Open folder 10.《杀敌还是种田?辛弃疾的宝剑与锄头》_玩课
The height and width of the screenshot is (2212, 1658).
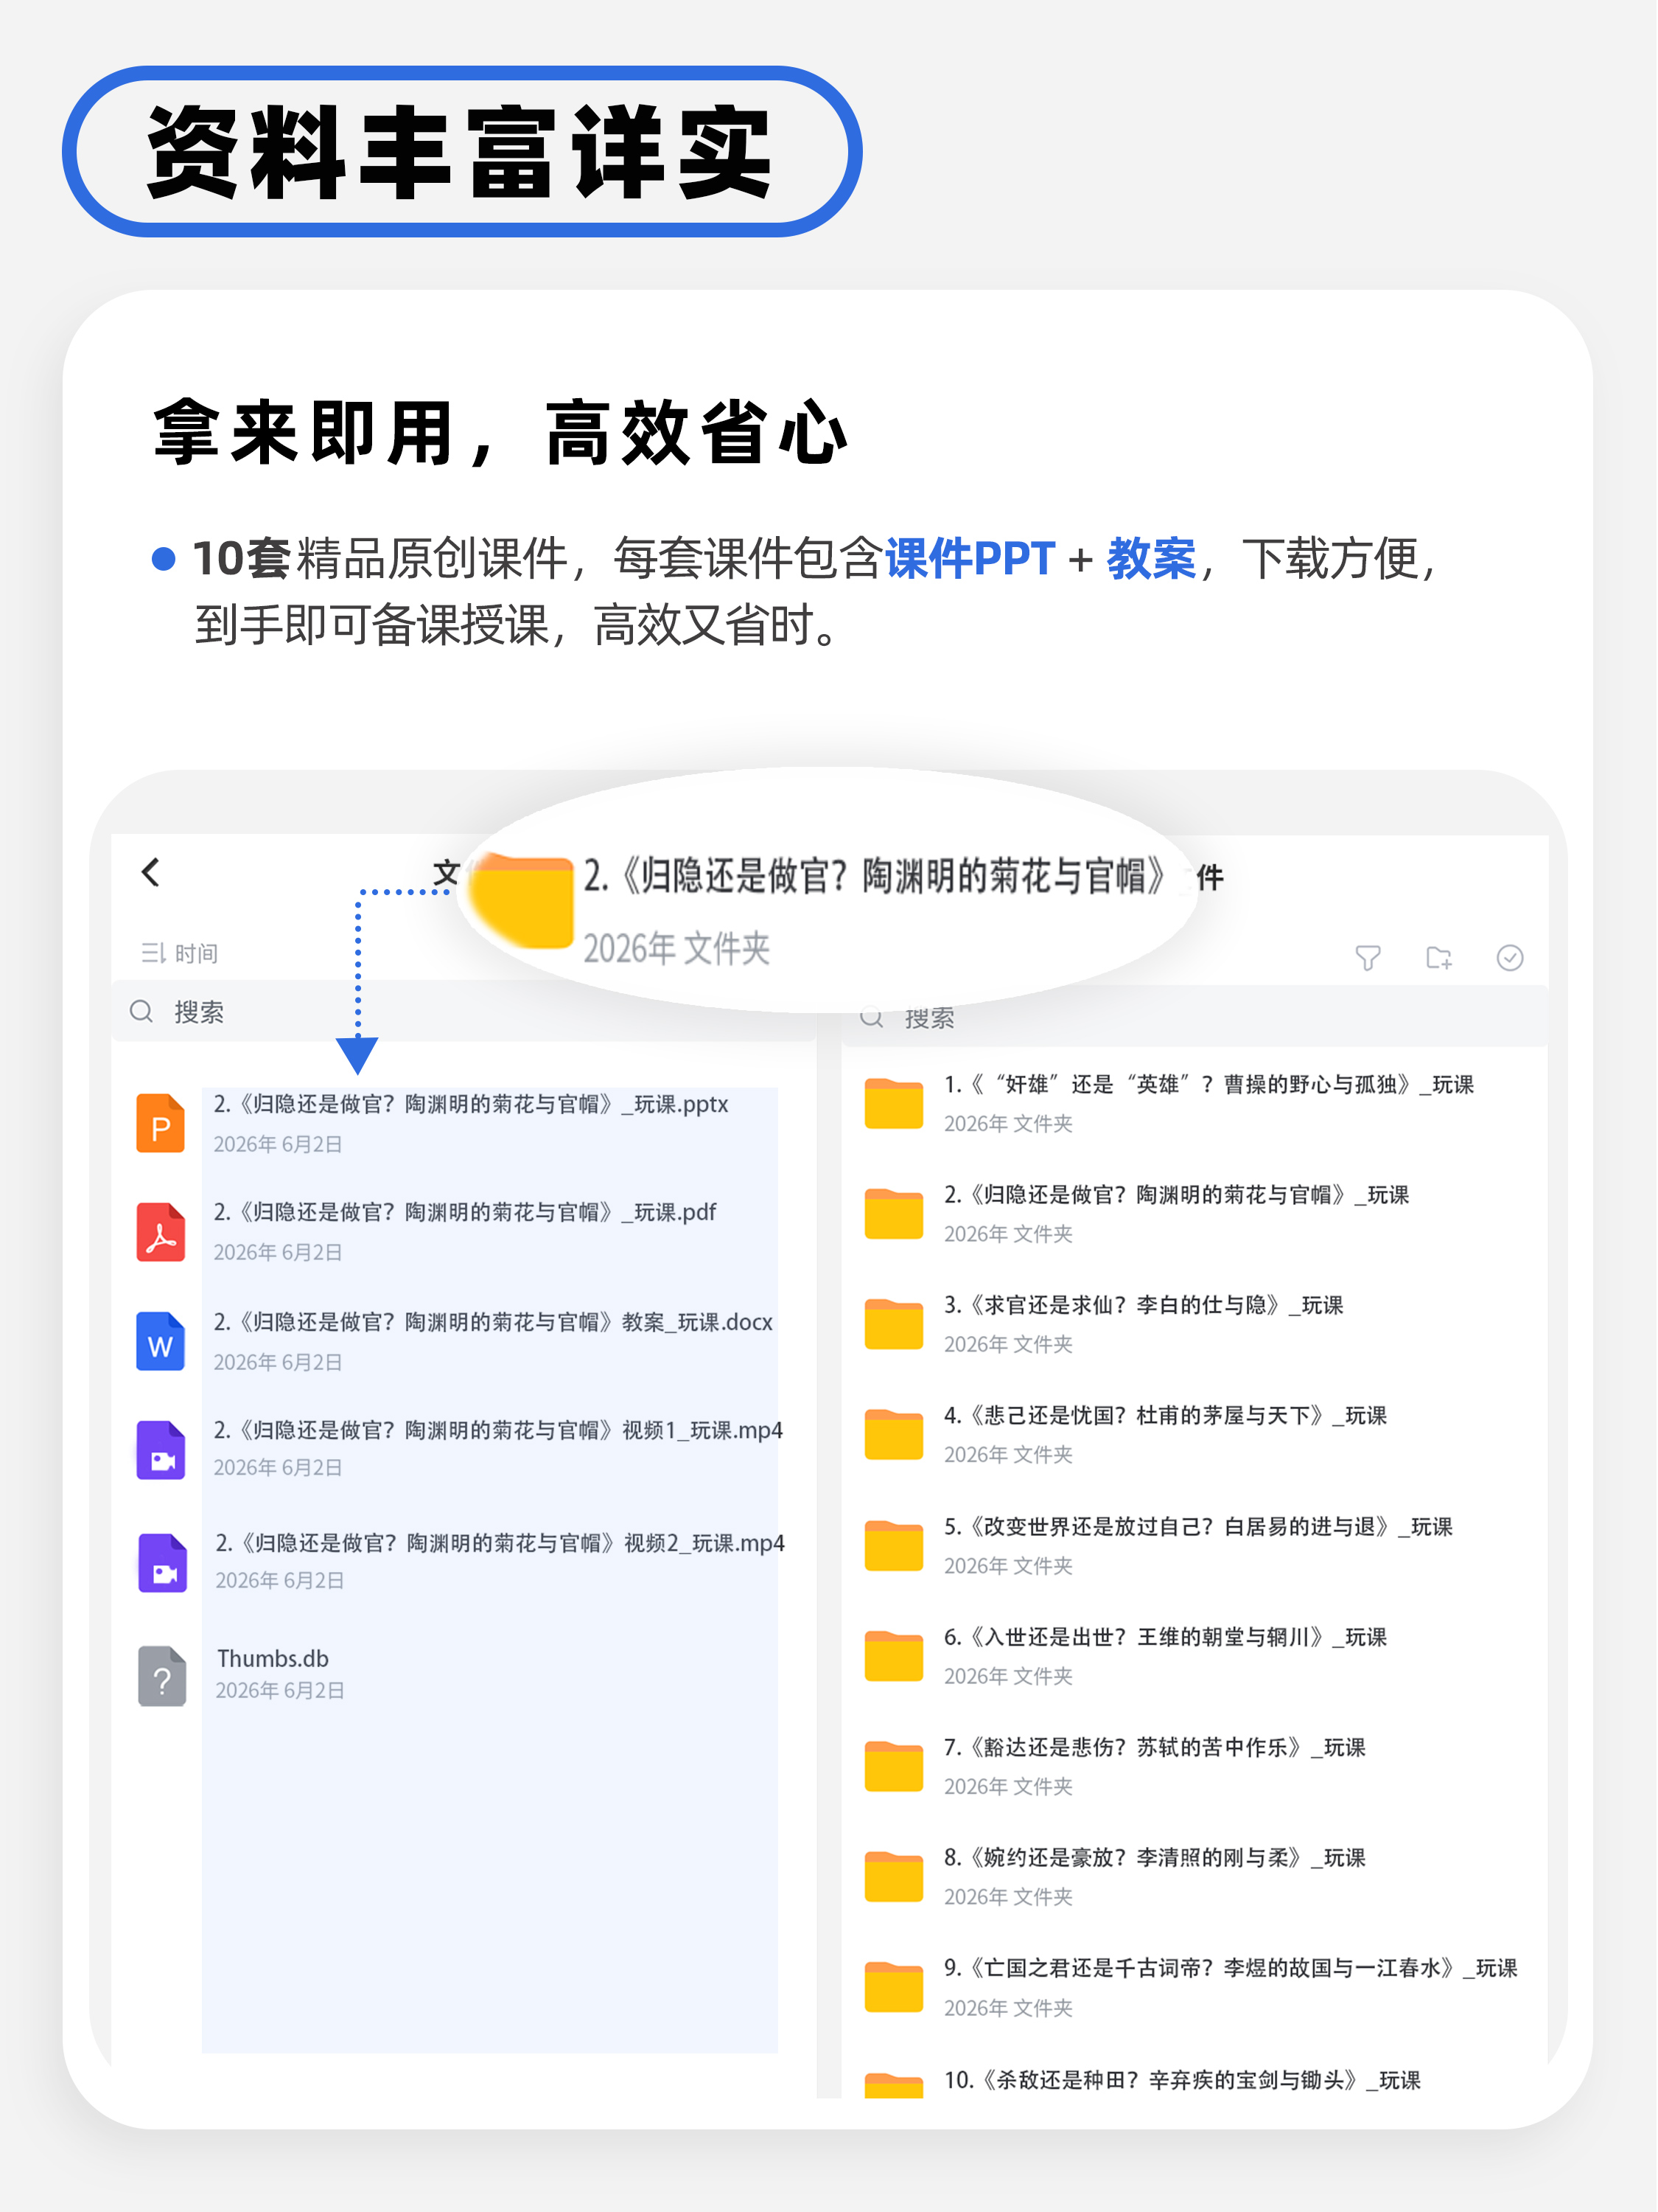click(x=1182, y=2080)
